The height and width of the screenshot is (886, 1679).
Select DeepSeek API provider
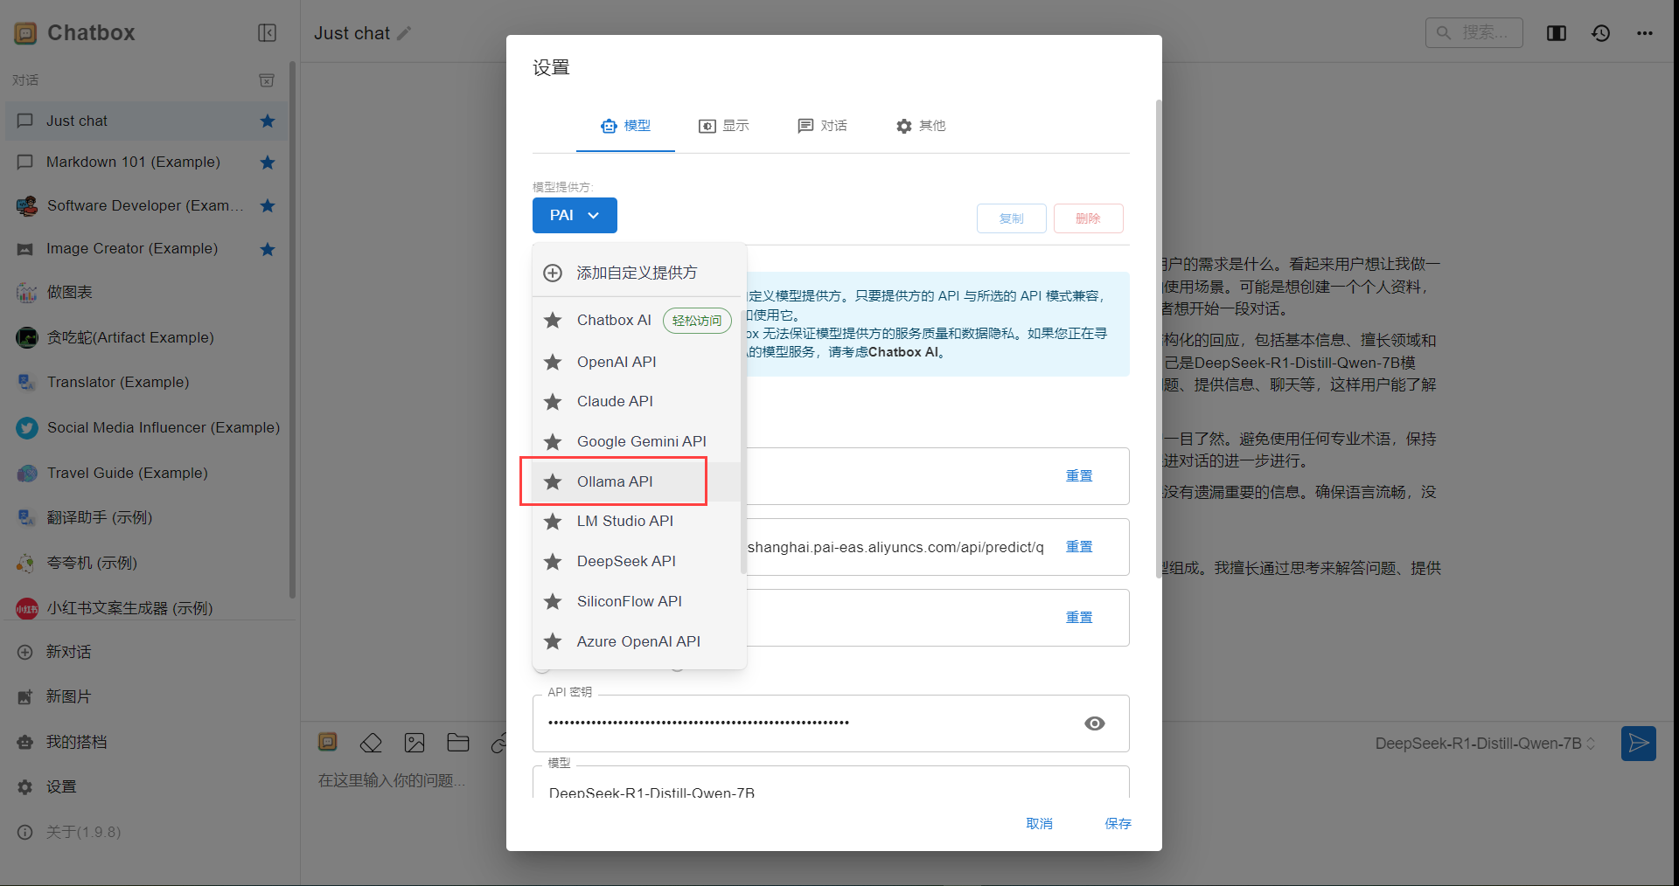point(637,561)
